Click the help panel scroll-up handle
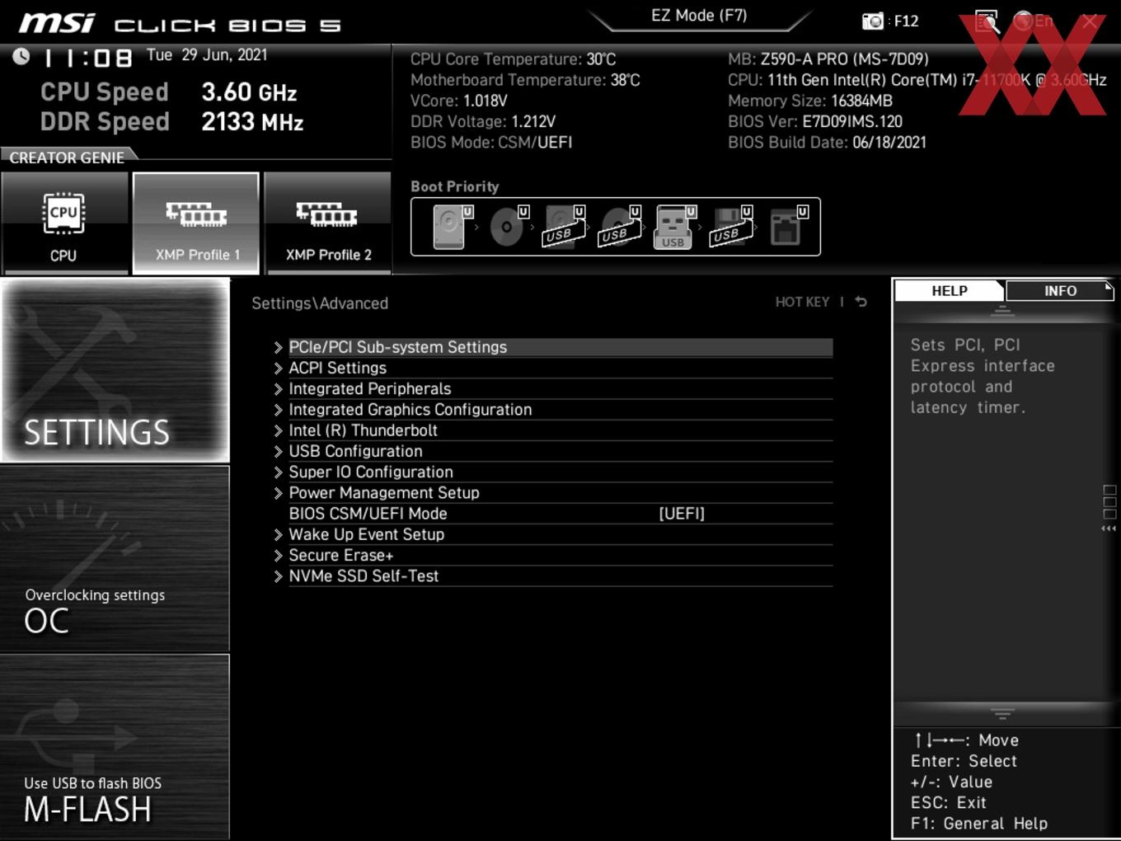The image size is (1121, 841). pos(1002,312)
